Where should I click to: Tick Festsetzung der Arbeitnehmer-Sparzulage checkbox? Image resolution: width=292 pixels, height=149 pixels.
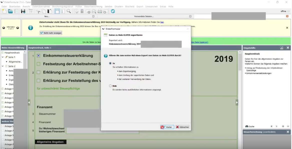pyautogui.click(x=38, y=64)
